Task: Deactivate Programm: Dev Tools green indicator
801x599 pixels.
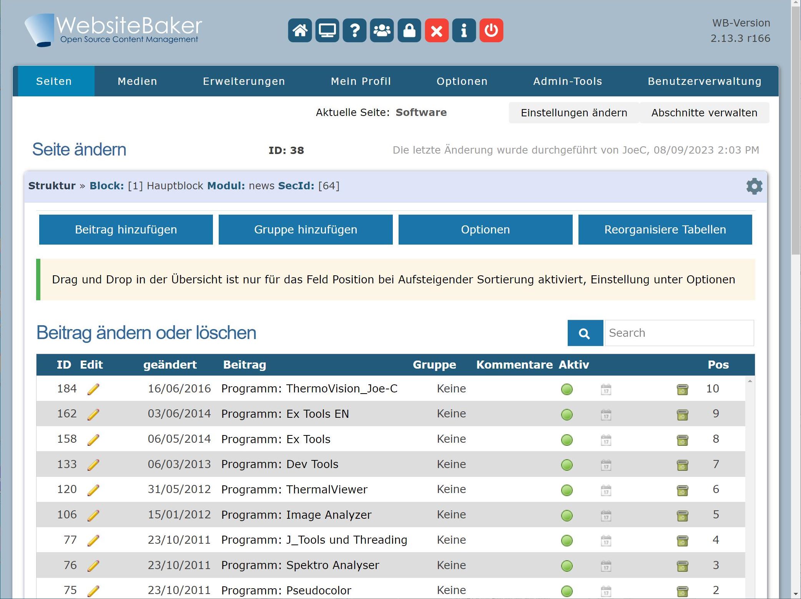Action: point(567,465)
